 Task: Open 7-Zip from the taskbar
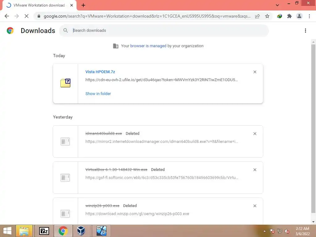(44, 231)
